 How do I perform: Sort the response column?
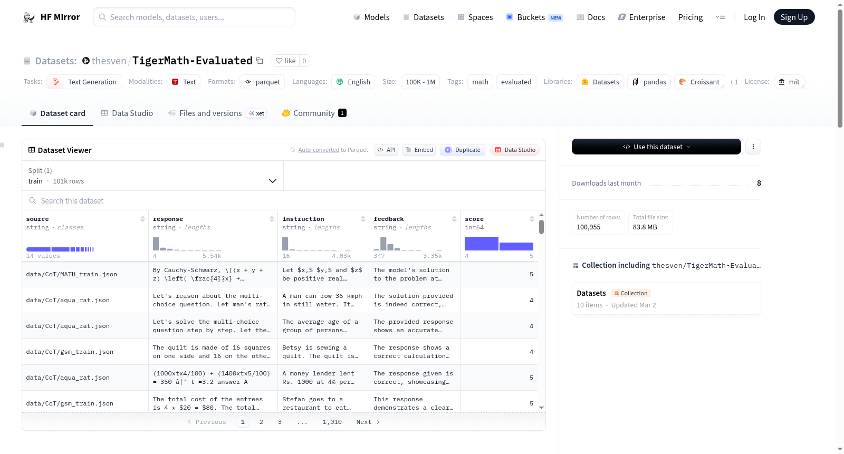[272, 219]
